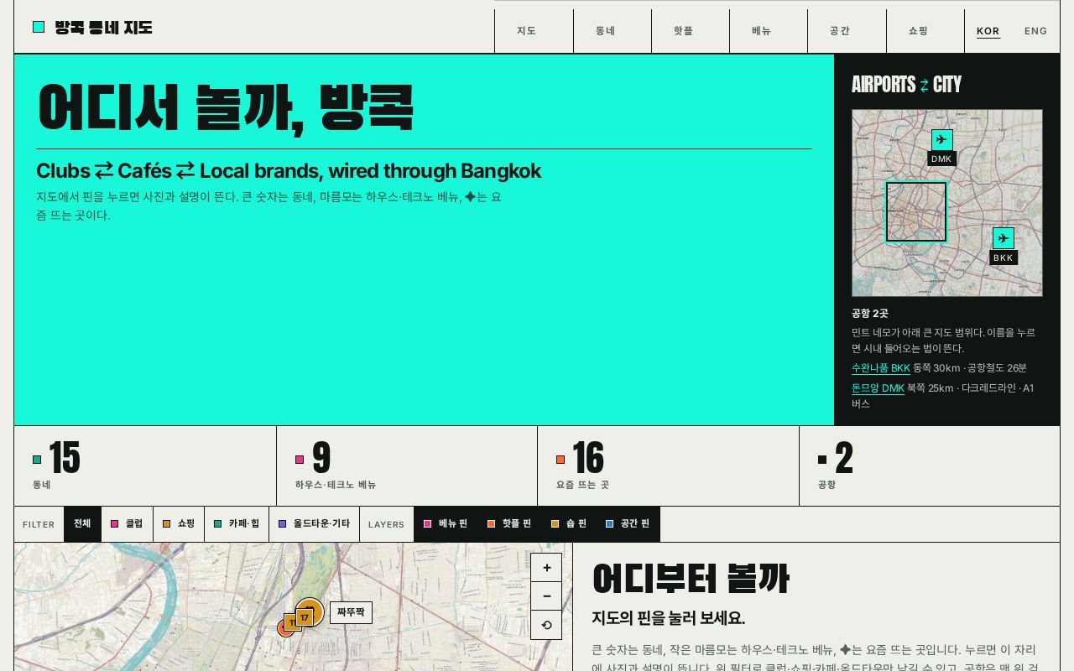This screenshot has height=671, width=1074.
Task: Open the 동네 nav item
Action: (x=613, y=31)
